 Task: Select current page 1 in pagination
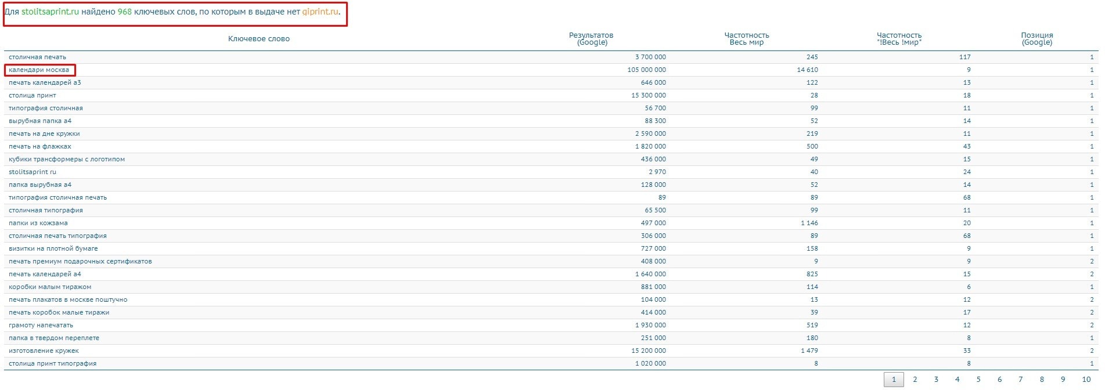point(894,380)
